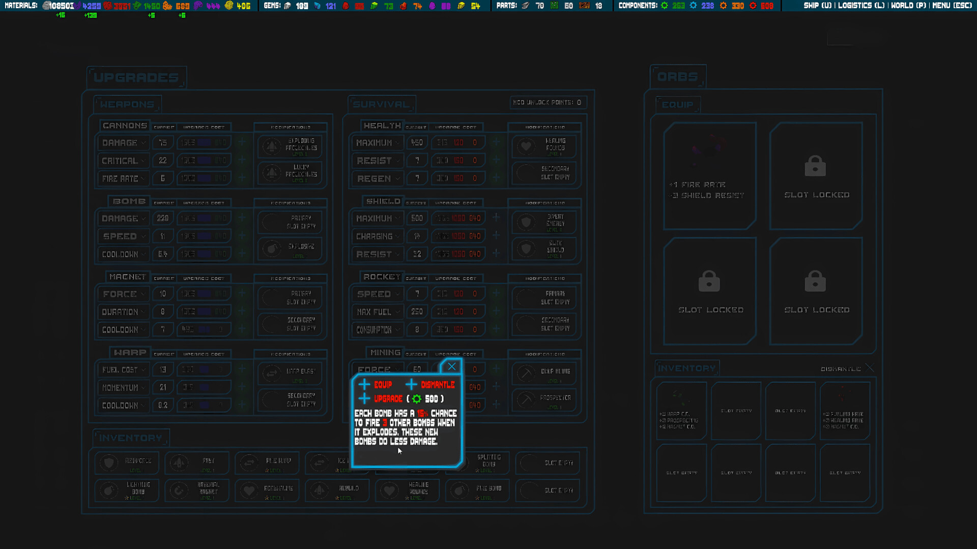Image resolution: width=977 pixels, height=549 pixels.
Task: Select the Material Magnet inventory item
Action: [x=197, y=490]
